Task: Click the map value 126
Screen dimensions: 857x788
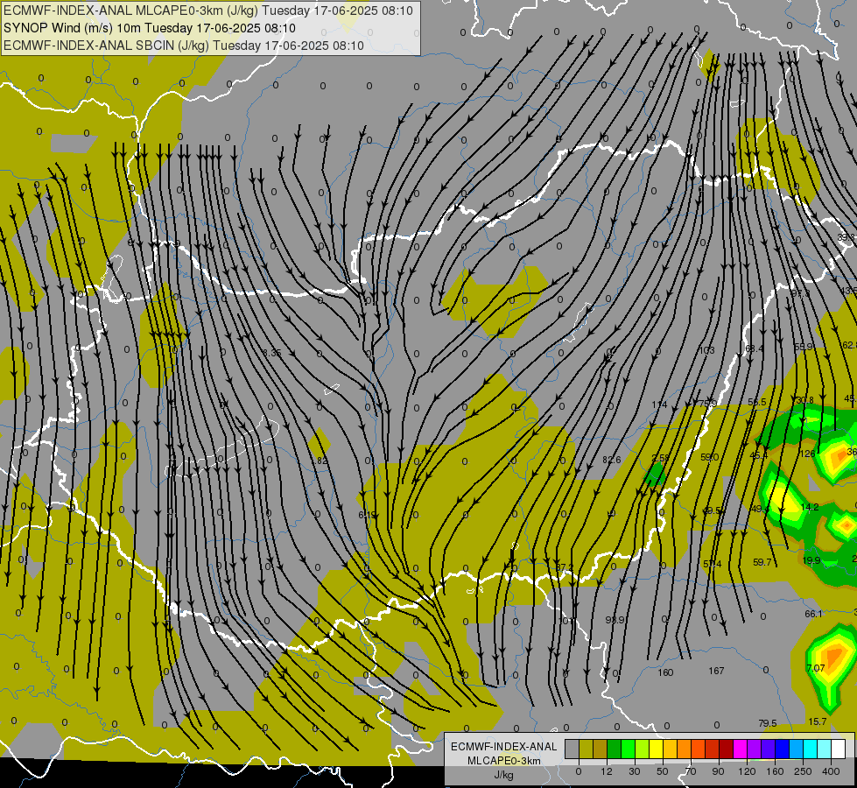Action: (807, 454)
